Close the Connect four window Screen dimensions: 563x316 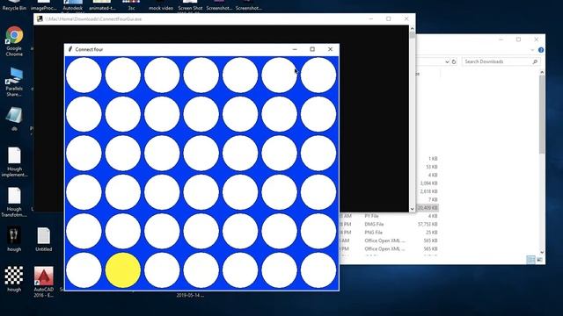point(331,49)
